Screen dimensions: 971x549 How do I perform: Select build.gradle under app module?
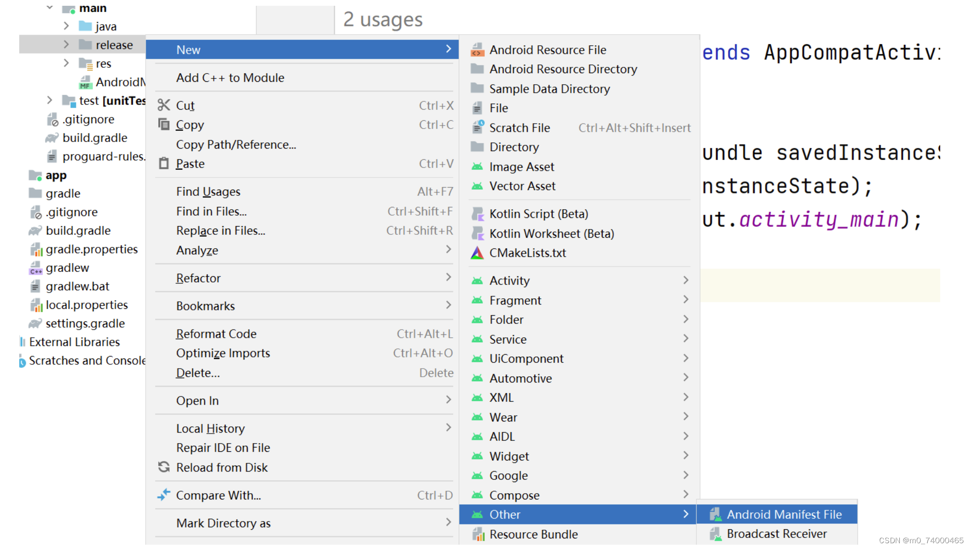point(95,138)
